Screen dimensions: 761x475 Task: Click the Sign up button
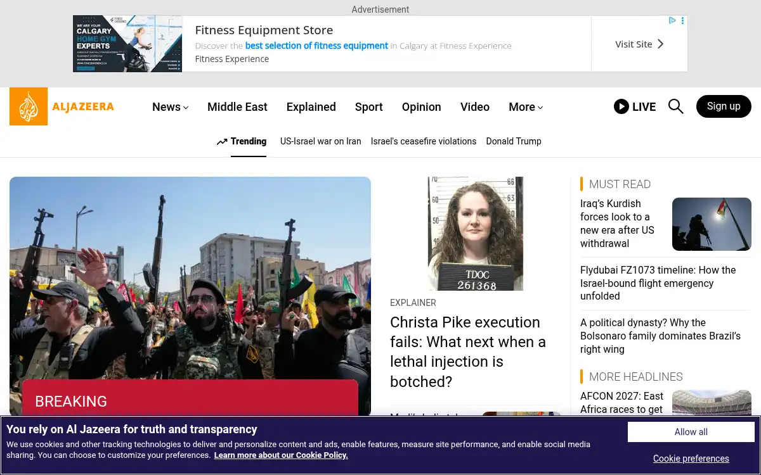[x=724, y=106]
